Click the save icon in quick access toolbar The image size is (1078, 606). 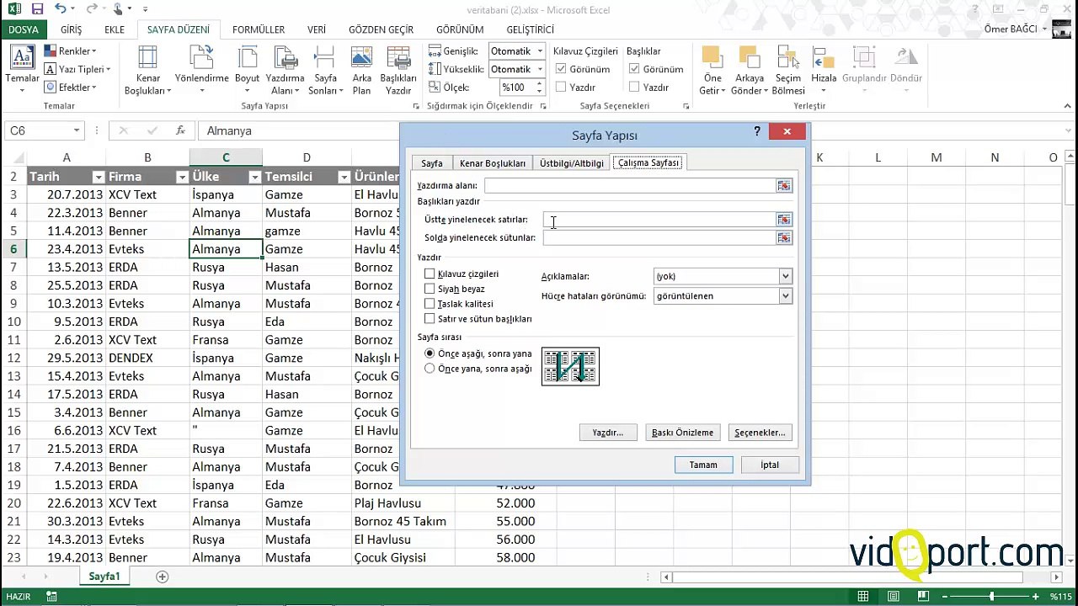[37, 9]
